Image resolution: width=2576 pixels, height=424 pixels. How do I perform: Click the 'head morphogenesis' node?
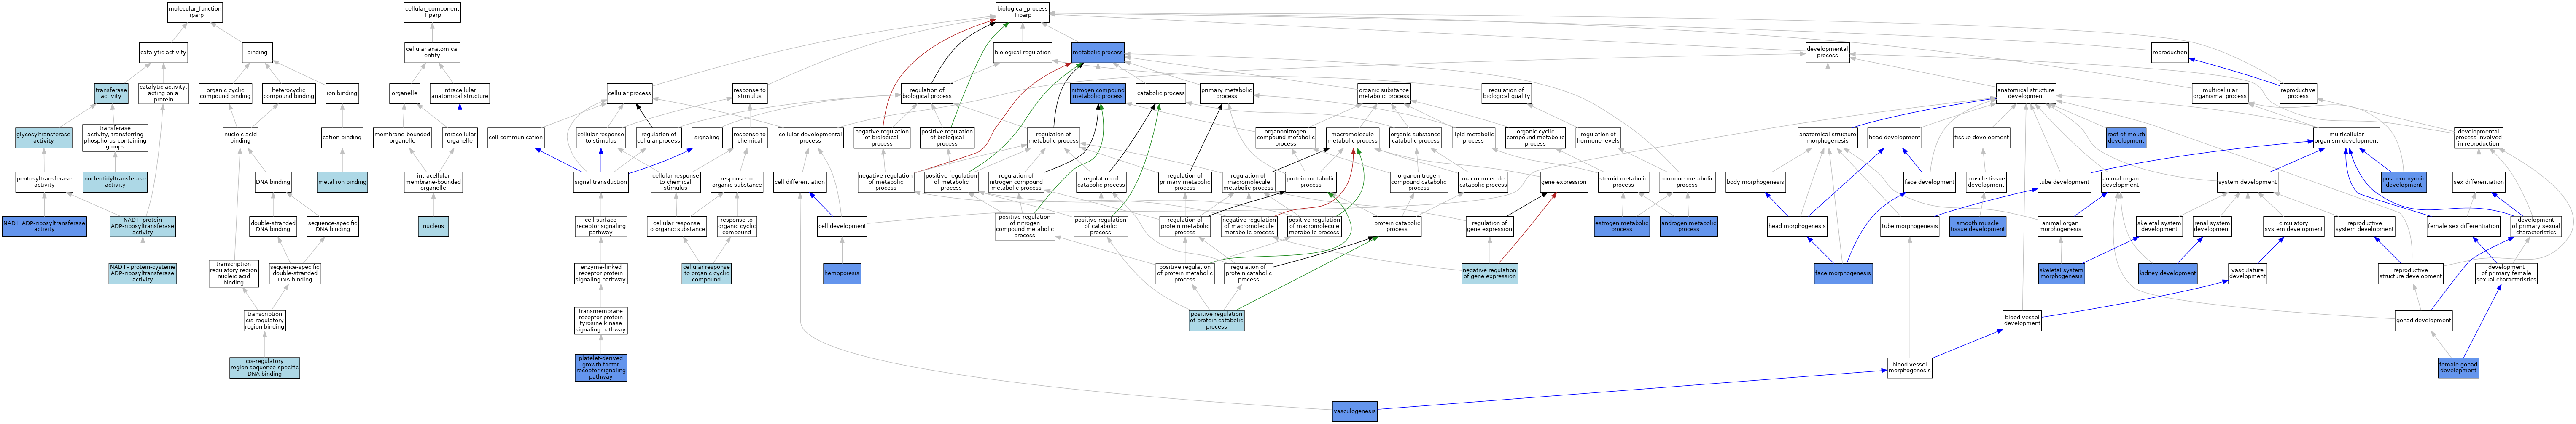coord(1797,226)
